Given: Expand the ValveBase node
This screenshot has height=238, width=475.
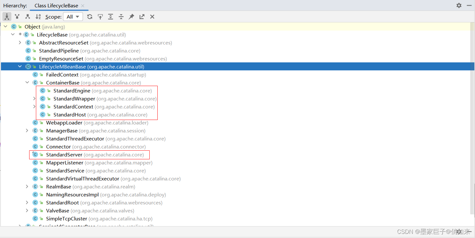Looking at the screenshot, I should pyautogui.click(x=27, y=210).
